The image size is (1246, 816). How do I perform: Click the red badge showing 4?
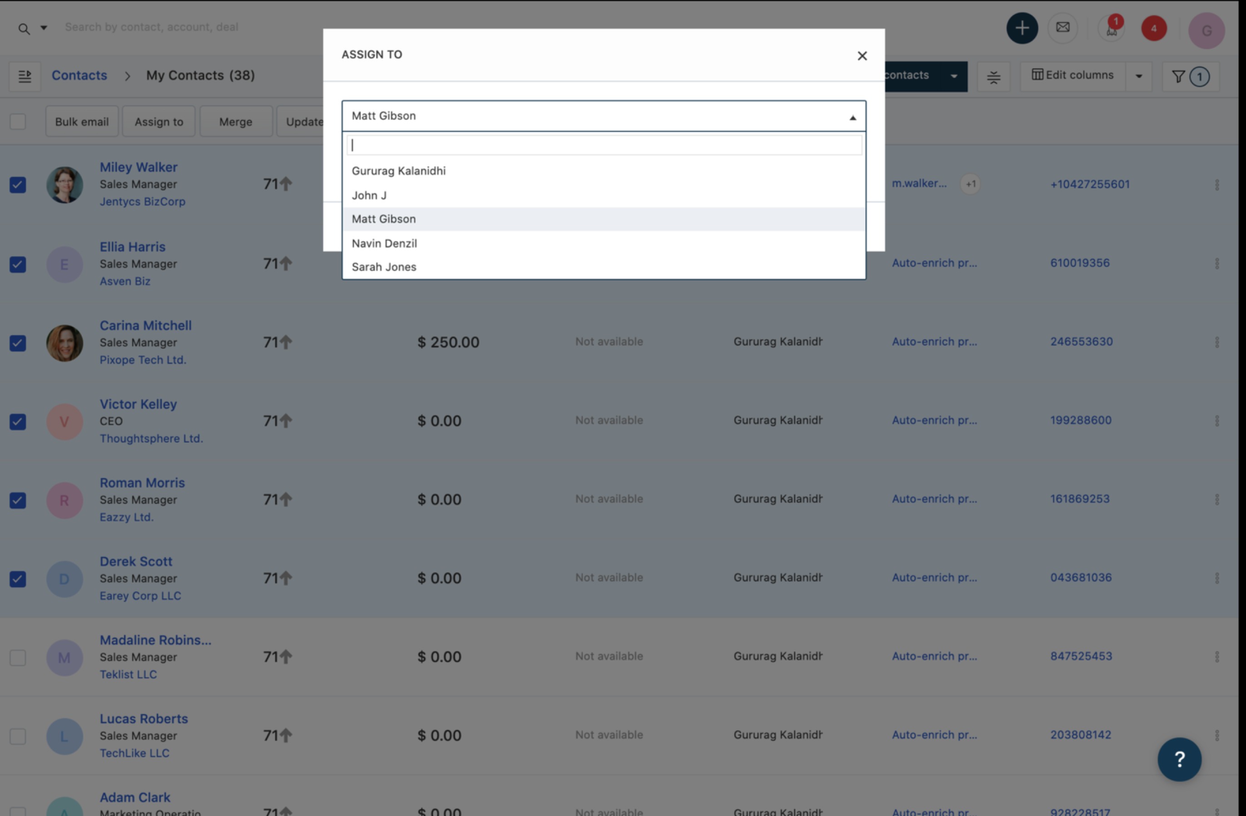(x=1153, y=29)
